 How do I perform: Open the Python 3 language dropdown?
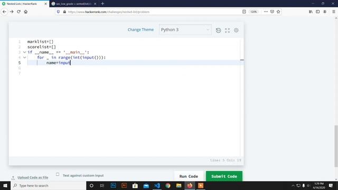pyautogui.click(x=185, y=30)
